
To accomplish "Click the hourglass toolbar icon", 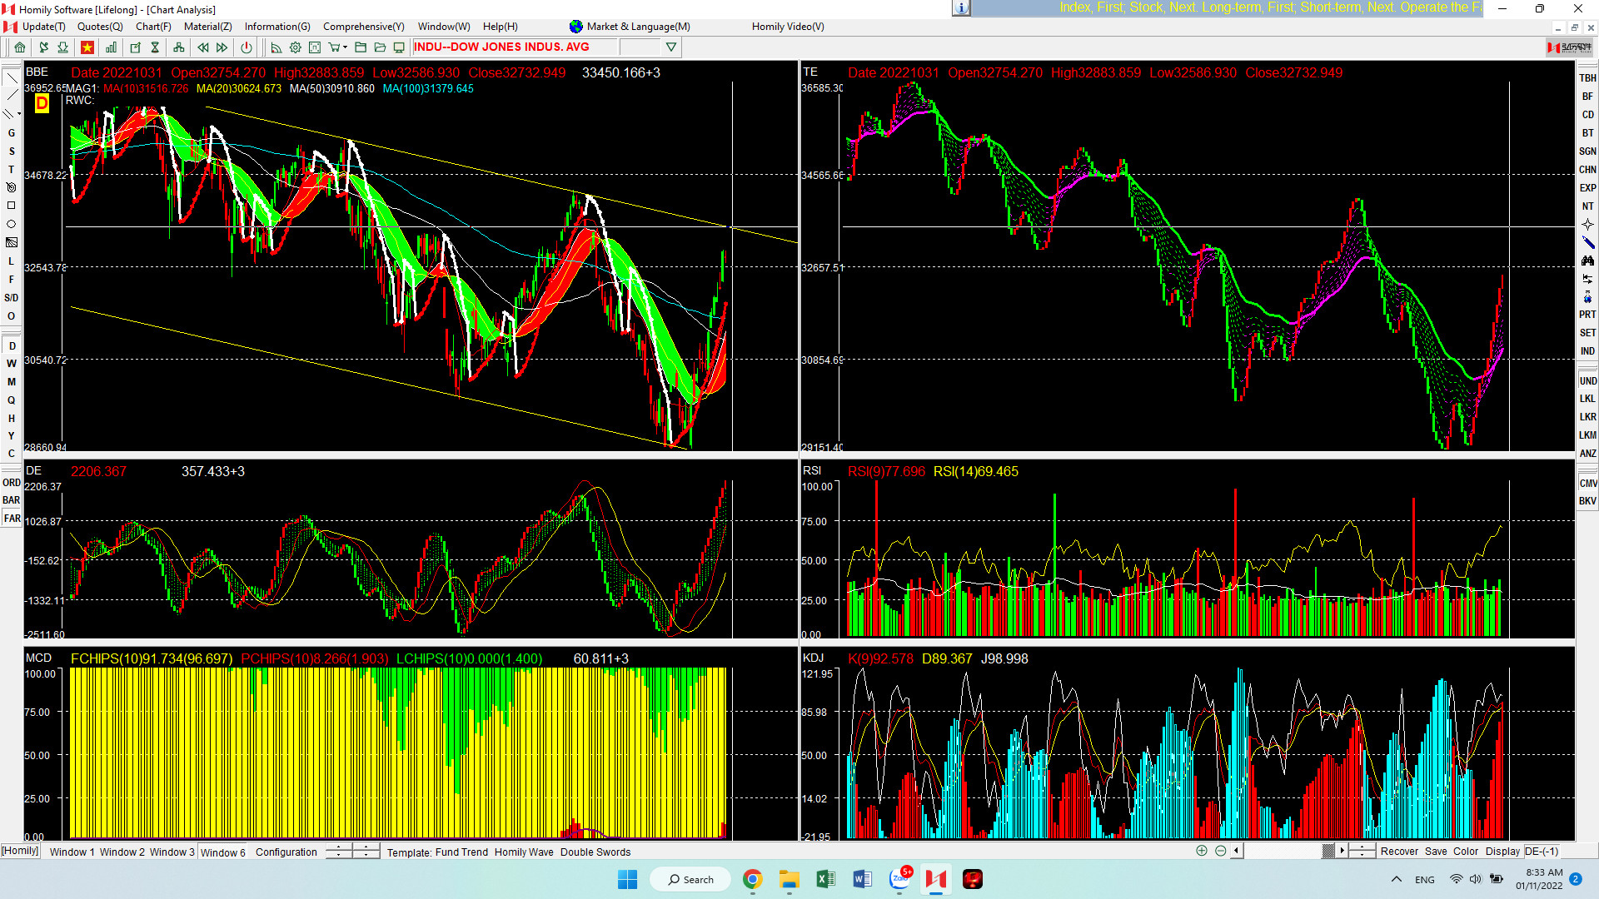I will [155, 47].
